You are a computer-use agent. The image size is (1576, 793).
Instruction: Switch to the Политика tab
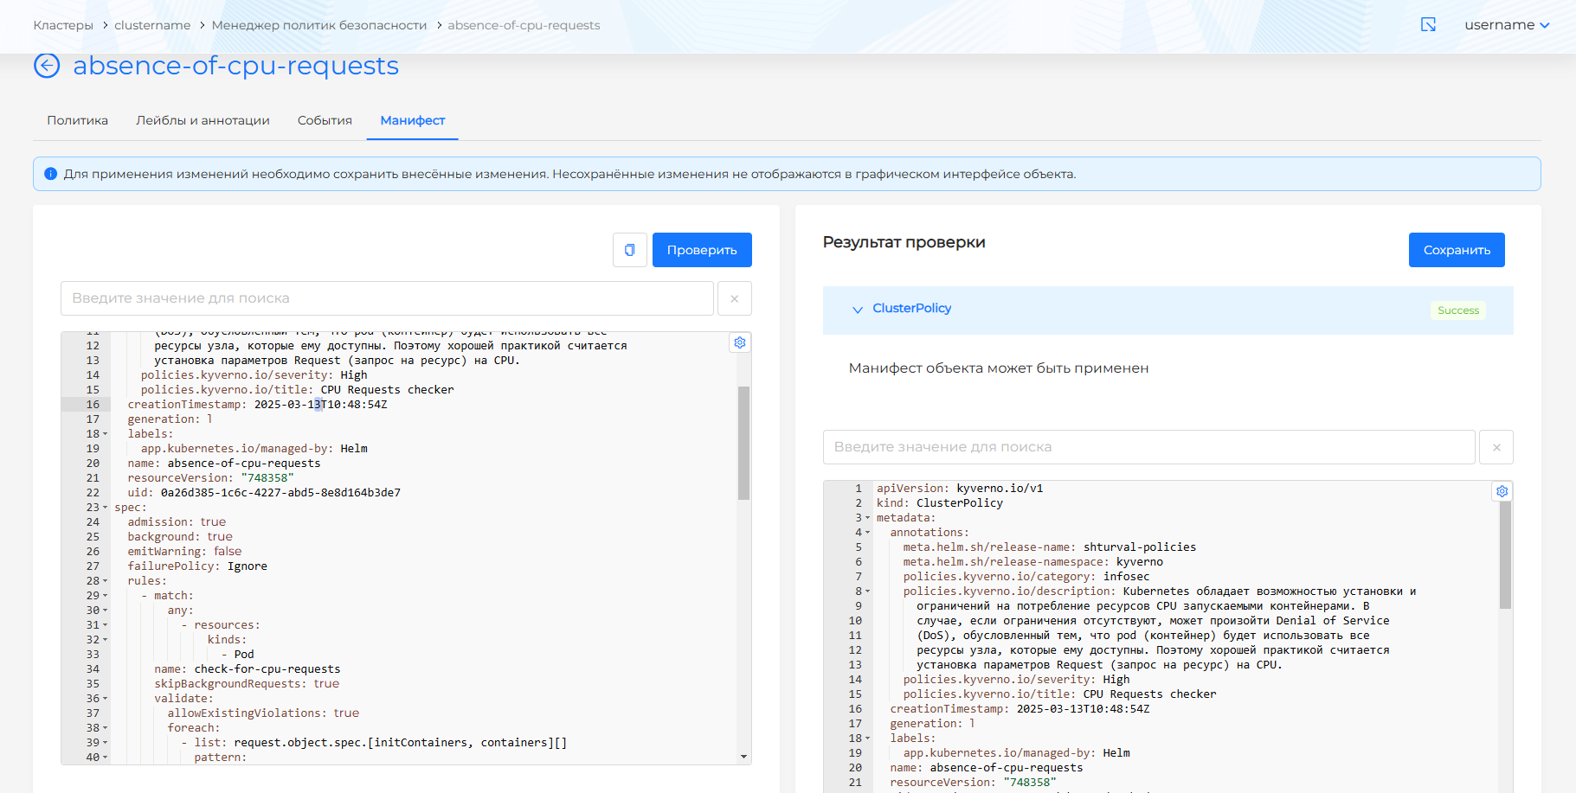[77, 120]
